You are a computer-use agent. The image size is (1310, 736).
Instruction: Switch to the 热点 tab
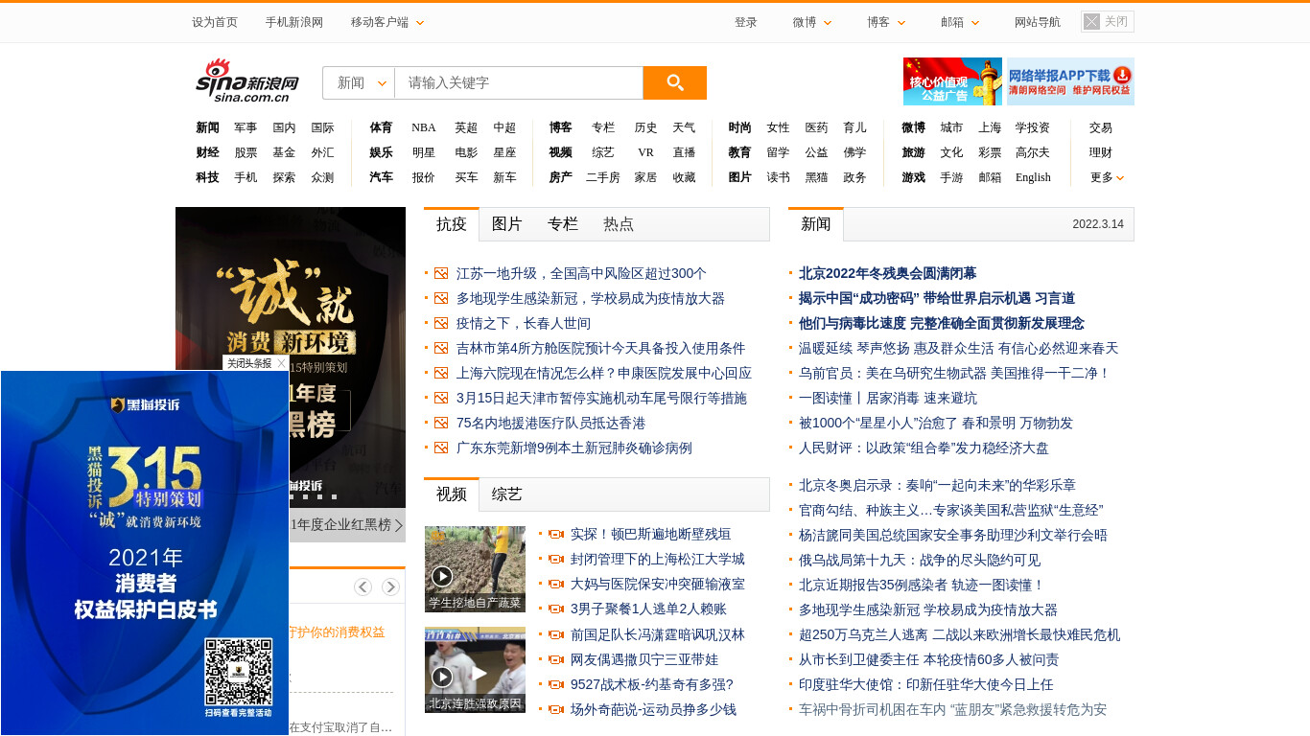pos(619,223)
